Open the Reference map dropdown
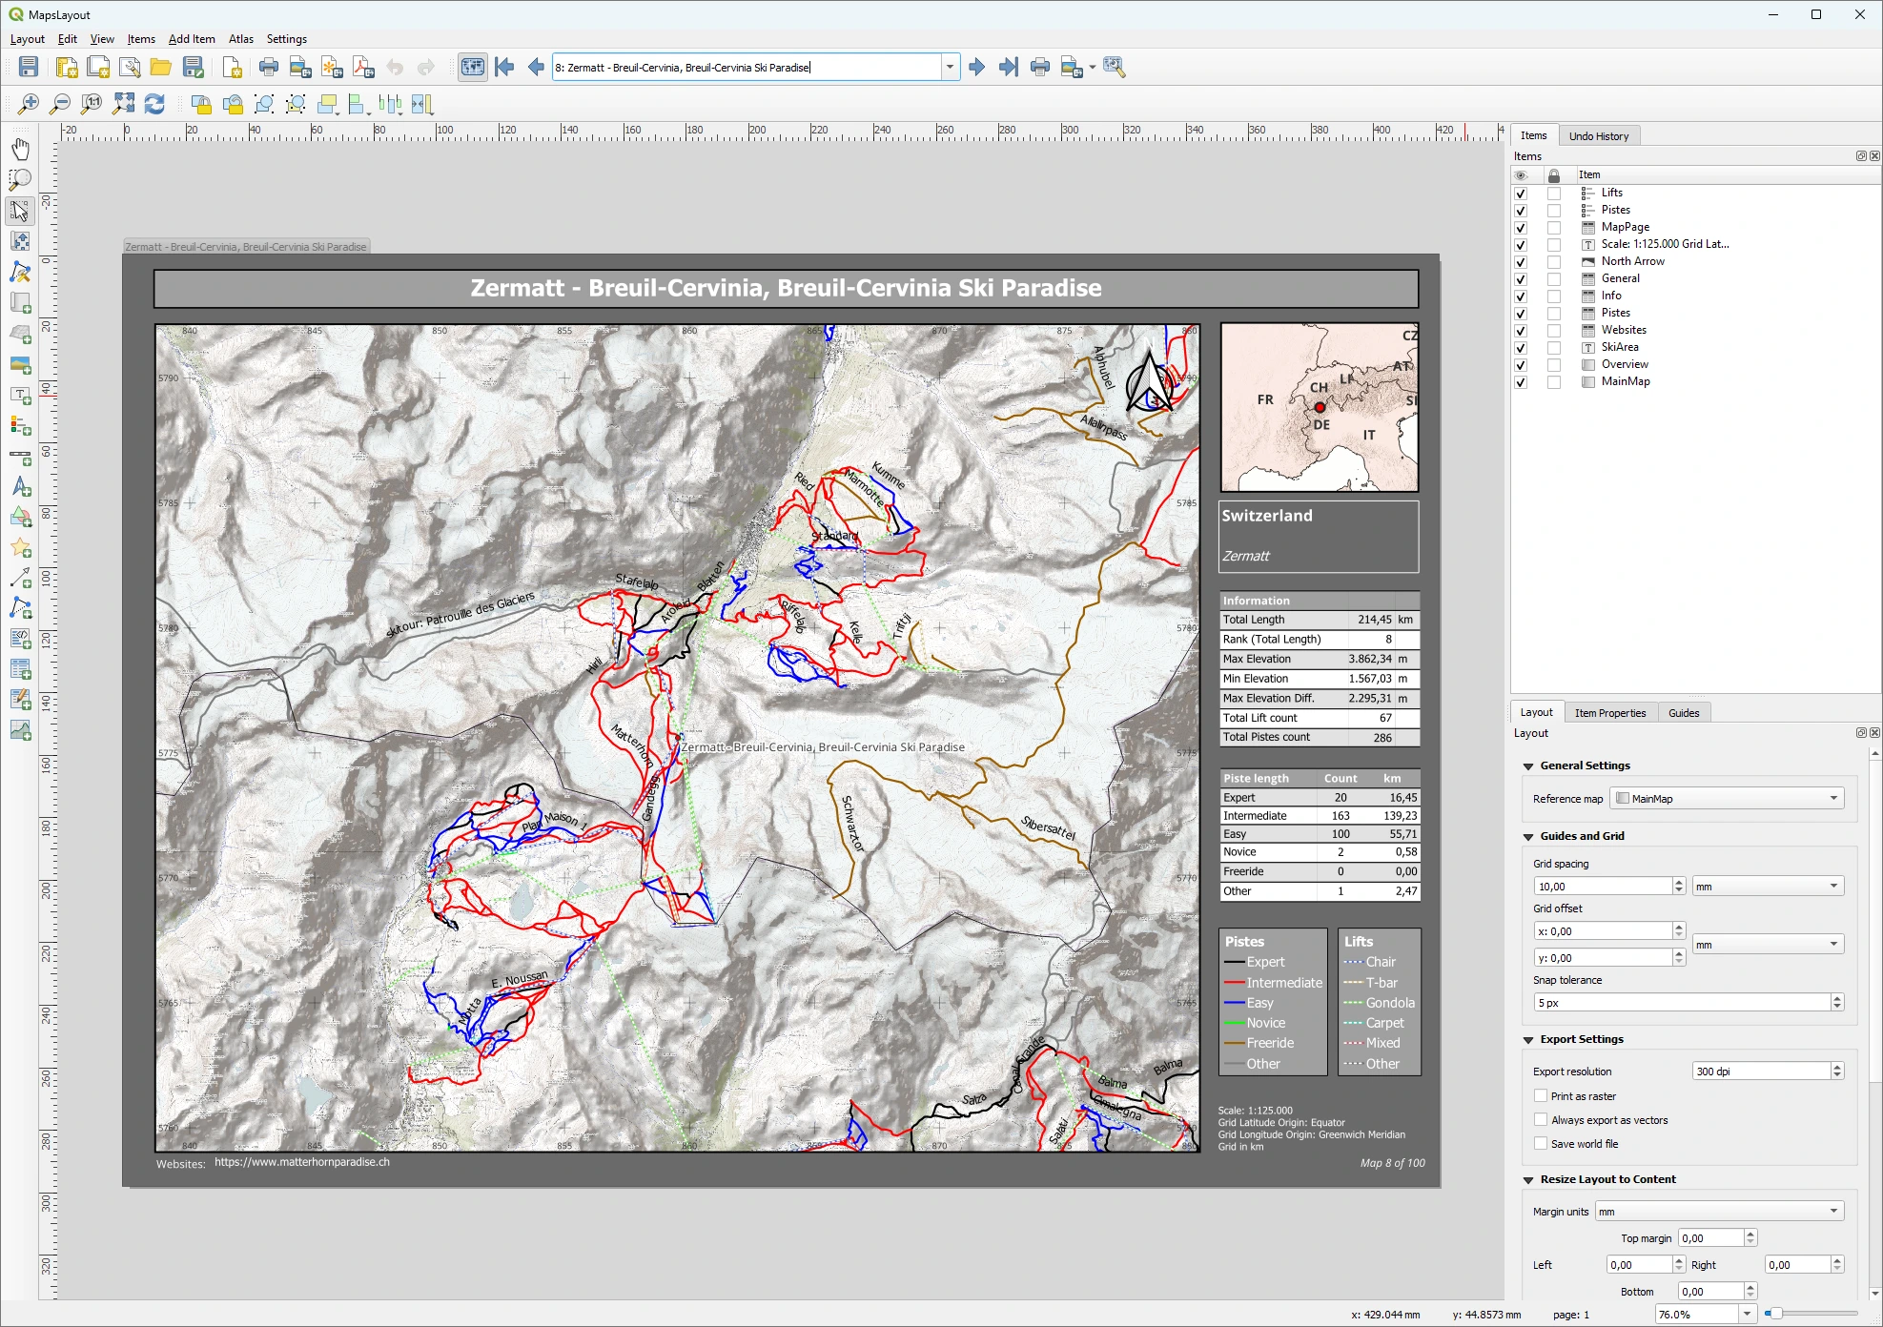The image size is (1883, 1327). pos(1833,798)
